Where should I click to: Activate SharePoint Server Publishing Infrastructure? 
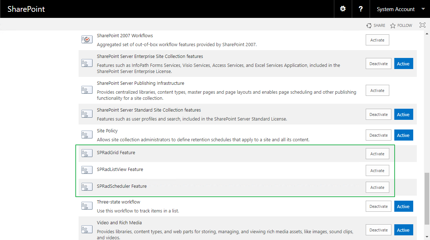[x=377, y=90]
